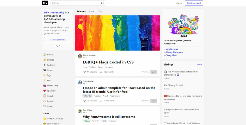Save the LGBTQ+ Flags post
Image resolution: width=246 pixels, height=125 pixels.
point(153,72)
